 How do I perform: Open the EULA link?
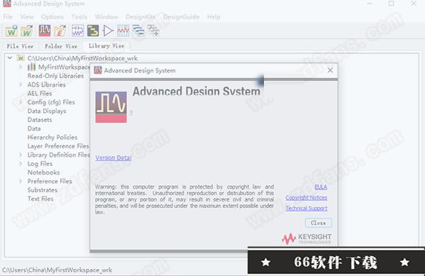[x=321, y=187]
